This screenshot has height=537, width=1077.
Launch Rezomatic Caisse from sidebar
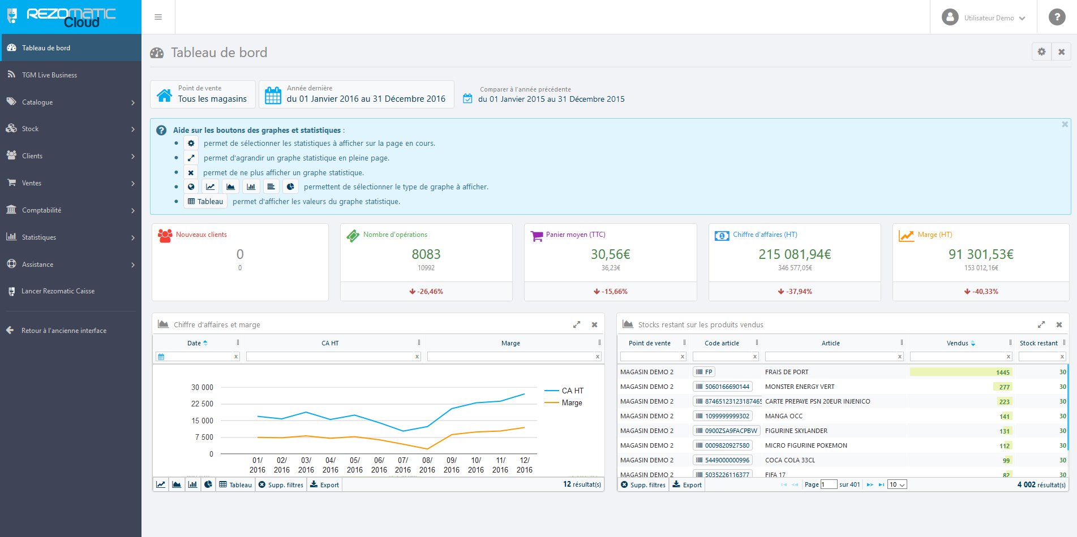[x=71, y=291]
